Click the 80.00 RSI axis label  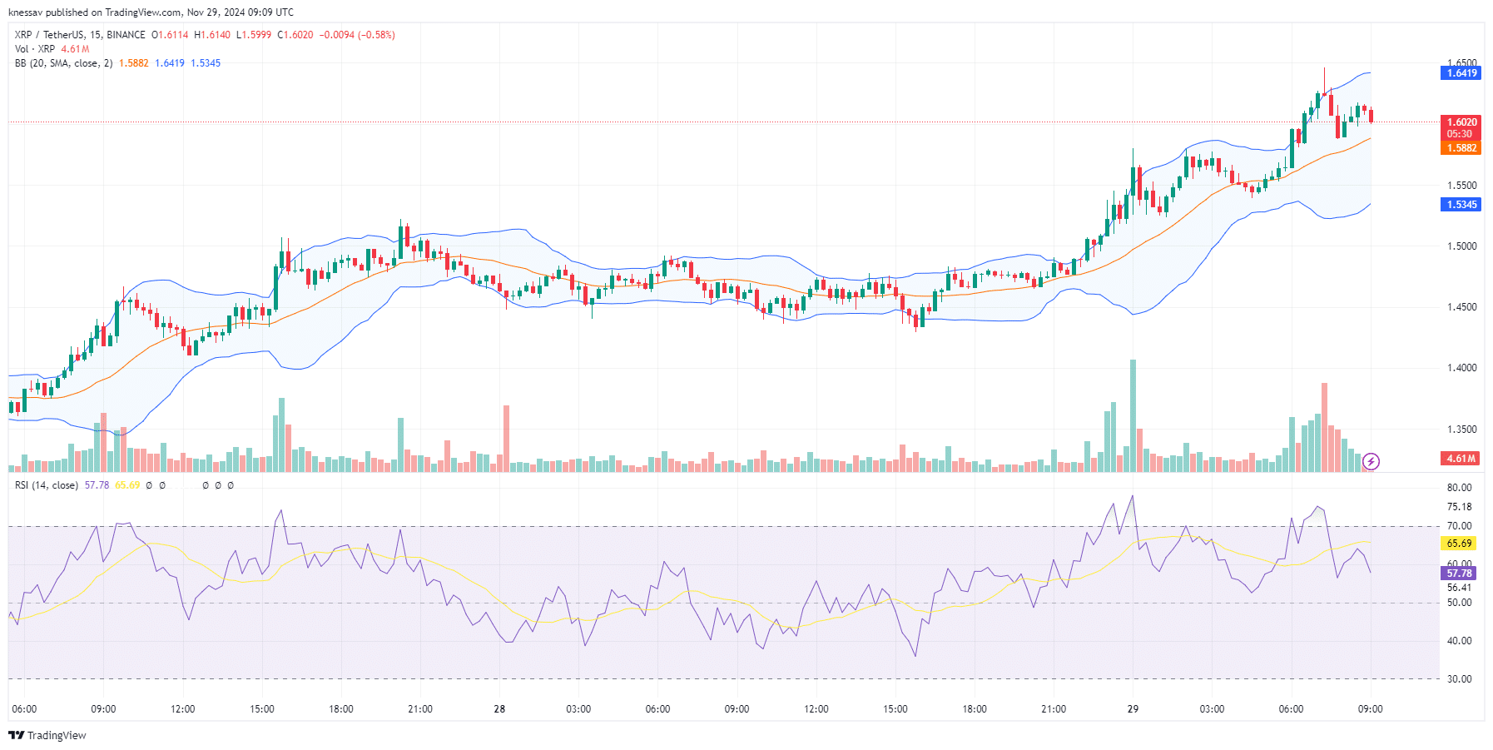1459,488
